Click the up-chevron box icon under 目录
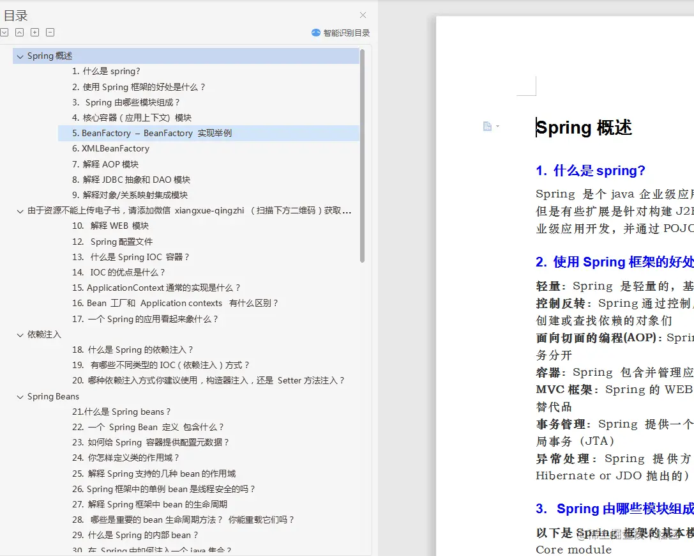Screen dimensions: 694x556 point(20,33)
